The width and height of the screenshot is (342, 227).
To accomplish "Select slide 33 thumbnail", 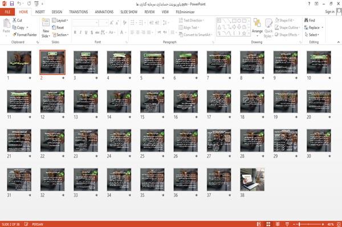I will (85, 180).
